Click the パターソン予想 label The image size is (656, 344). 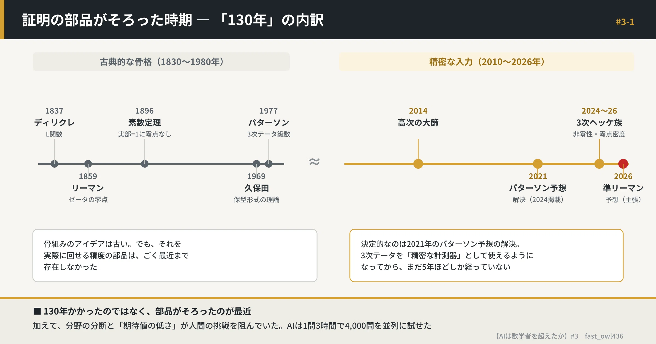tap(538, 188)
